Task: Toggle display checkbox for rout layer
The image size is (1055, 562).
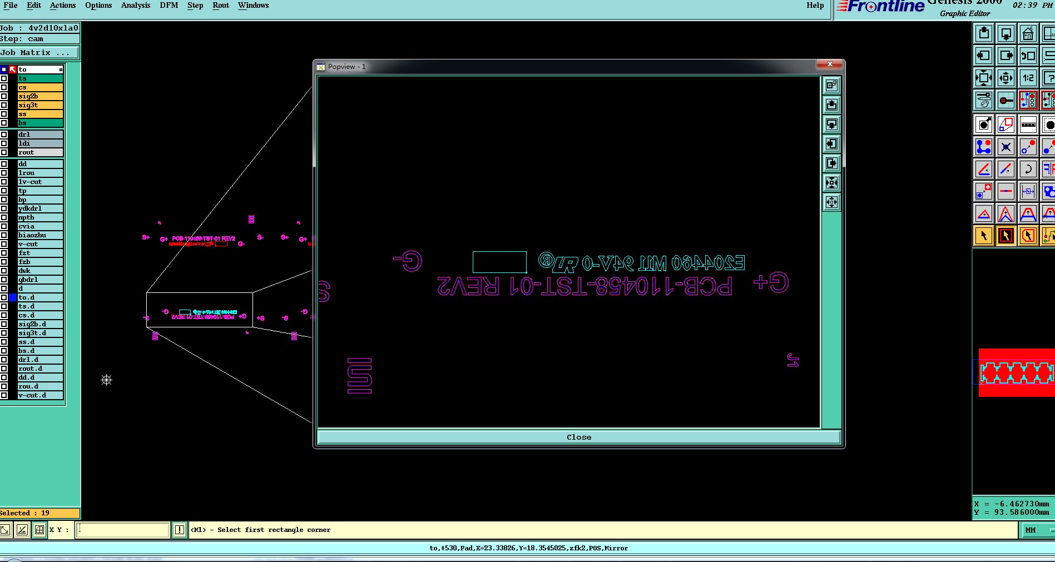Action: click(x=4, y=152)
